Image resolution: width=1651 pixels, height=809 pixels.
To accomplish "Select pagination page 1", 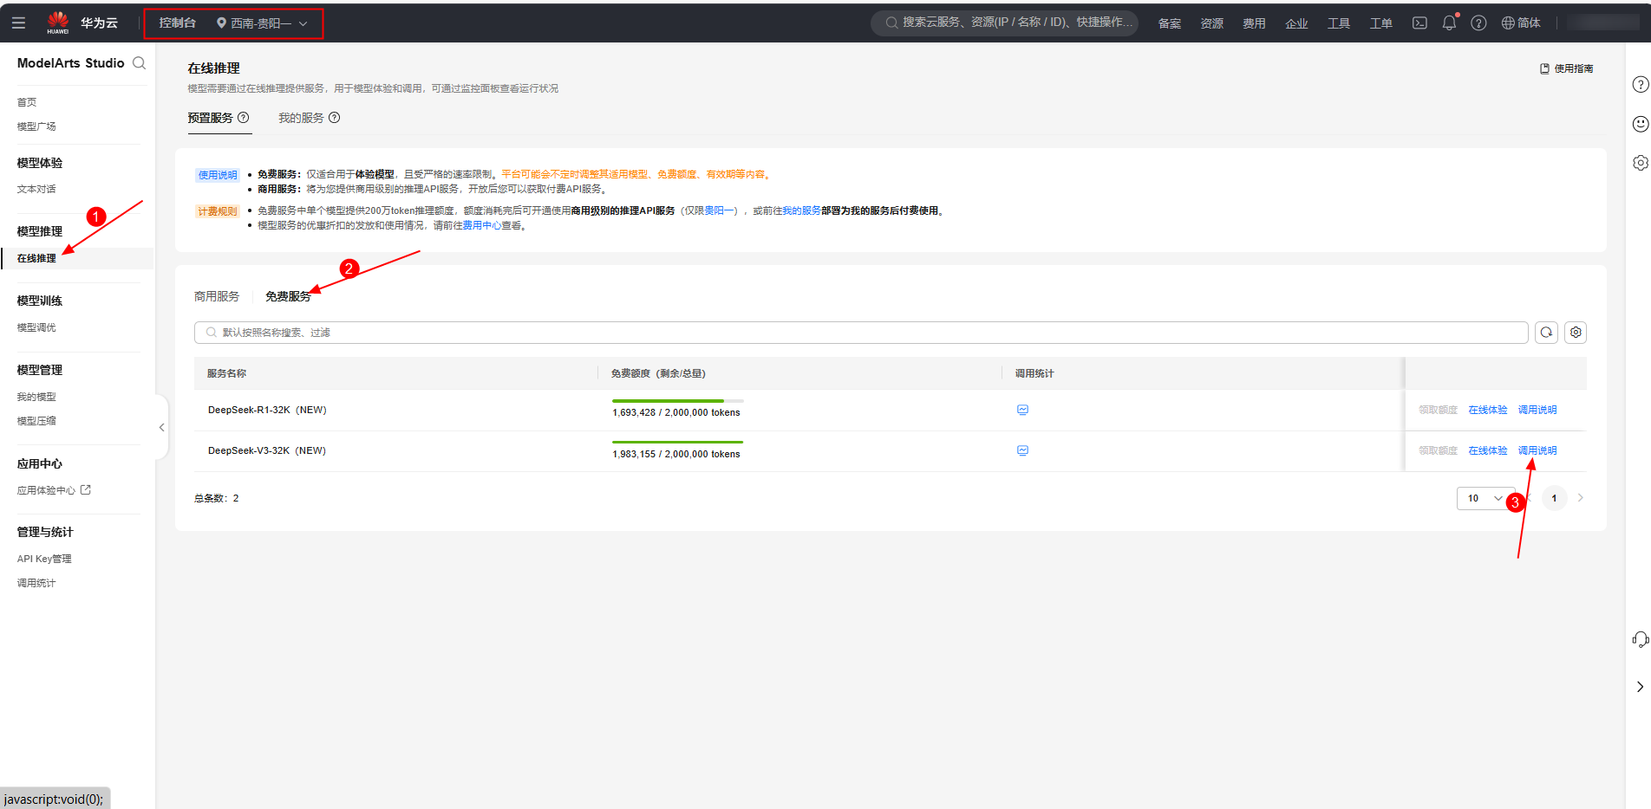I will 1554,498.
